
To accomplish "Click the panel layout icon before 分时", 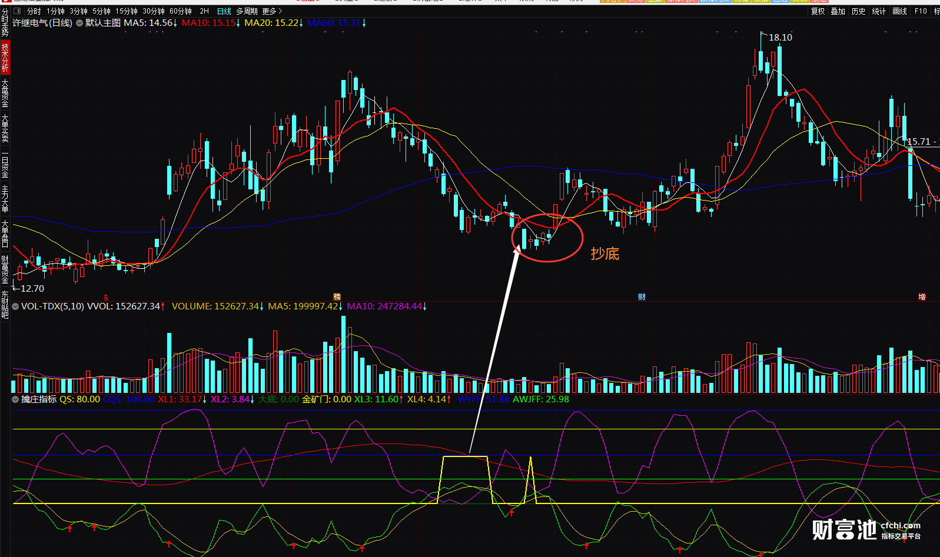I will pos(17,11).
